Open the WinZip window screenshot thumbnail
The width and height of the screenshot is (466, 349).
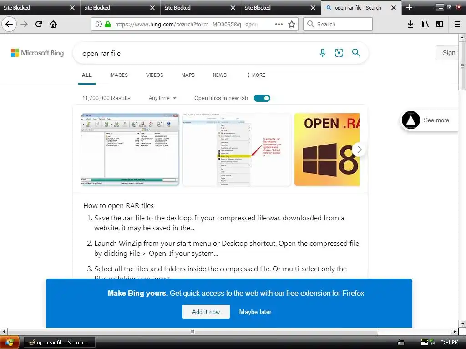coord(130,149)
